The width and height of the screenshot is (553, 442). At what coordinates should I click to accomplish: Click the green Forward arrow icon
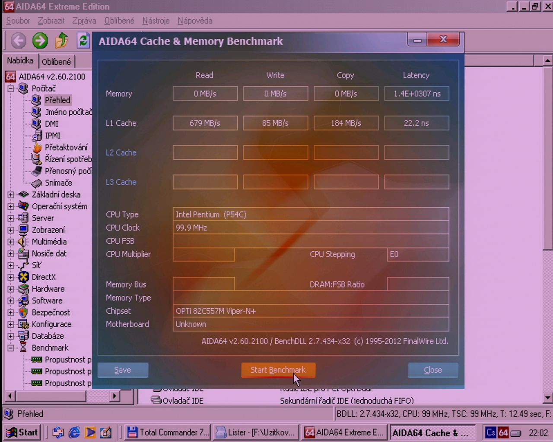point(40,41)
